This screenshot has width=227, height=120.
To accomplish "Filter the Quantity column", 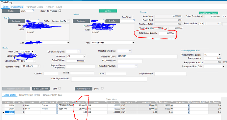I will point(87,102).
